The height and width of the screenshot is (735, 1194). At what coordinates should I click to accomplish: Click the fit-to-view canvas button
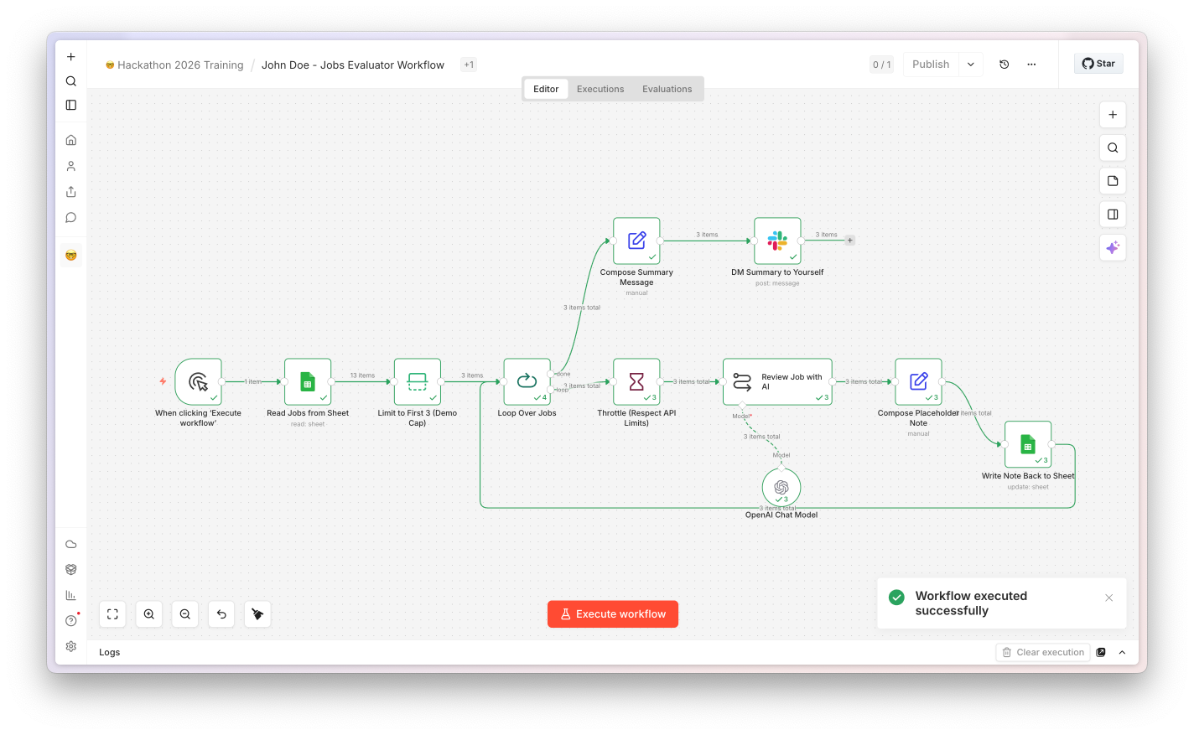tap(112, 614)
